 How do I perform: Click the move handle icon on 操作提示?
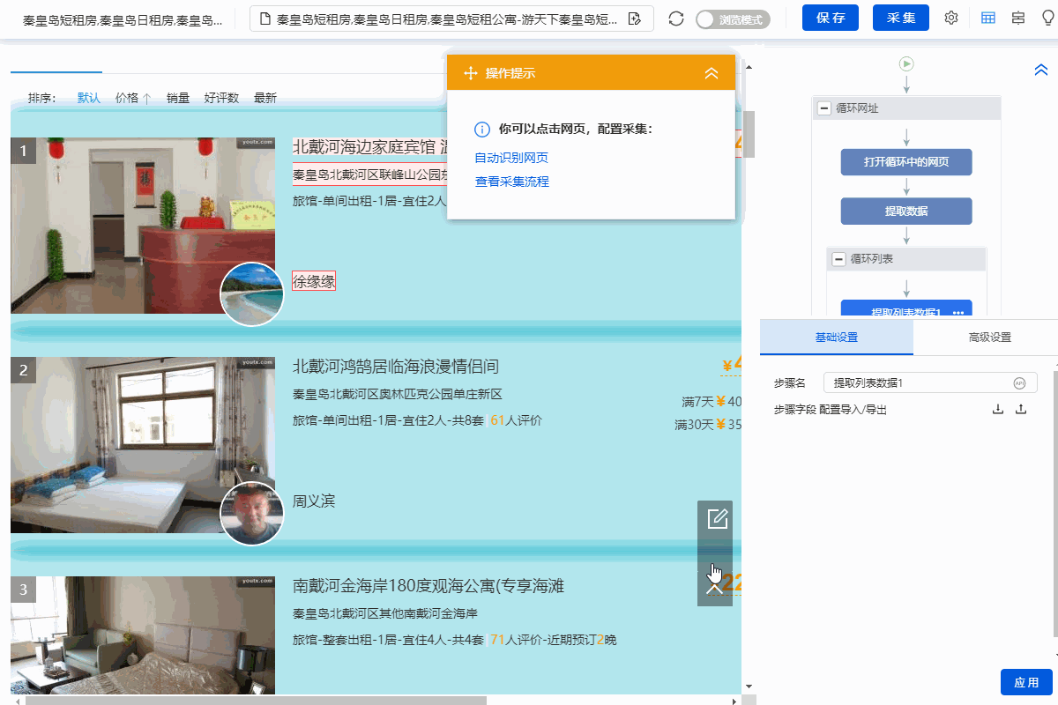click(471, 73)
